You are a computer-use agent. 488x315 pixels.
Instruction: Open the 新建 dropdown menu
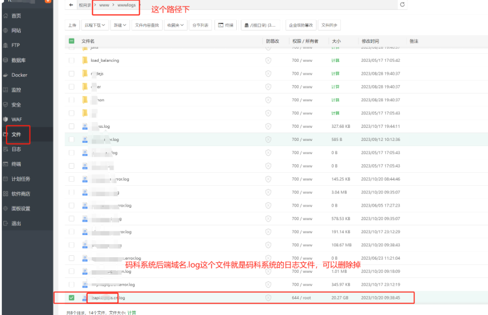point(119,25)
